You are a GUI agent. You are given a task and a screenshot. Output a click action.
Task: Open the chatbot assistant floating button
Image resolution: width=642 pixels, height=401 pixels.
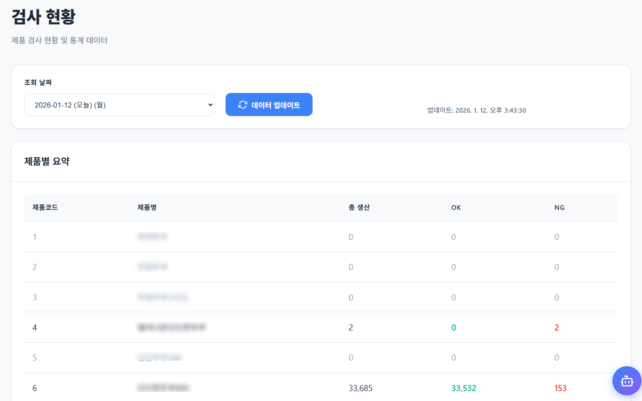(627, 381)
